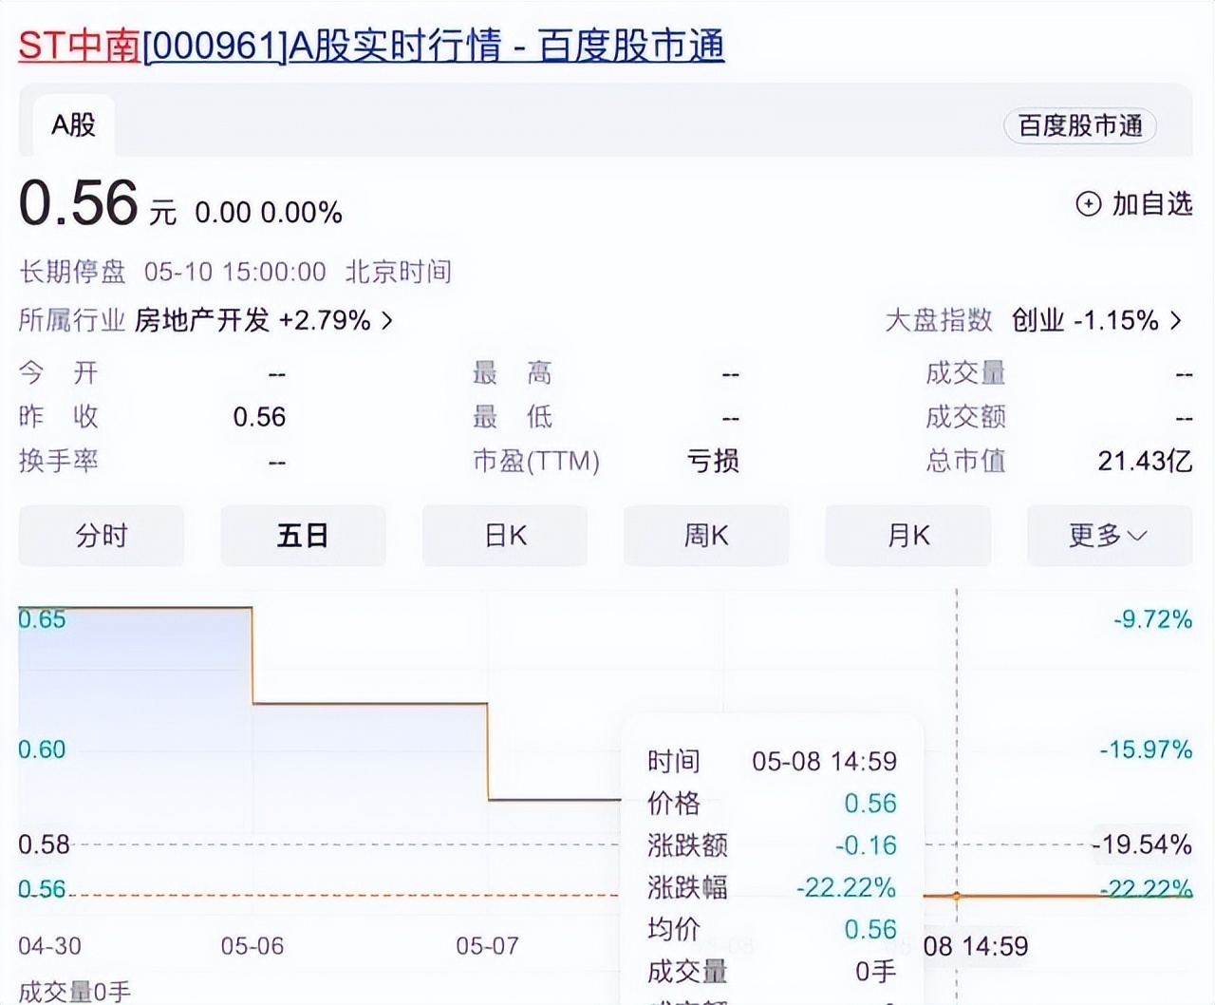Click the 04-30 date label on the chart axis
The width and height of the screenshot is (1215, 1005).
49,946
